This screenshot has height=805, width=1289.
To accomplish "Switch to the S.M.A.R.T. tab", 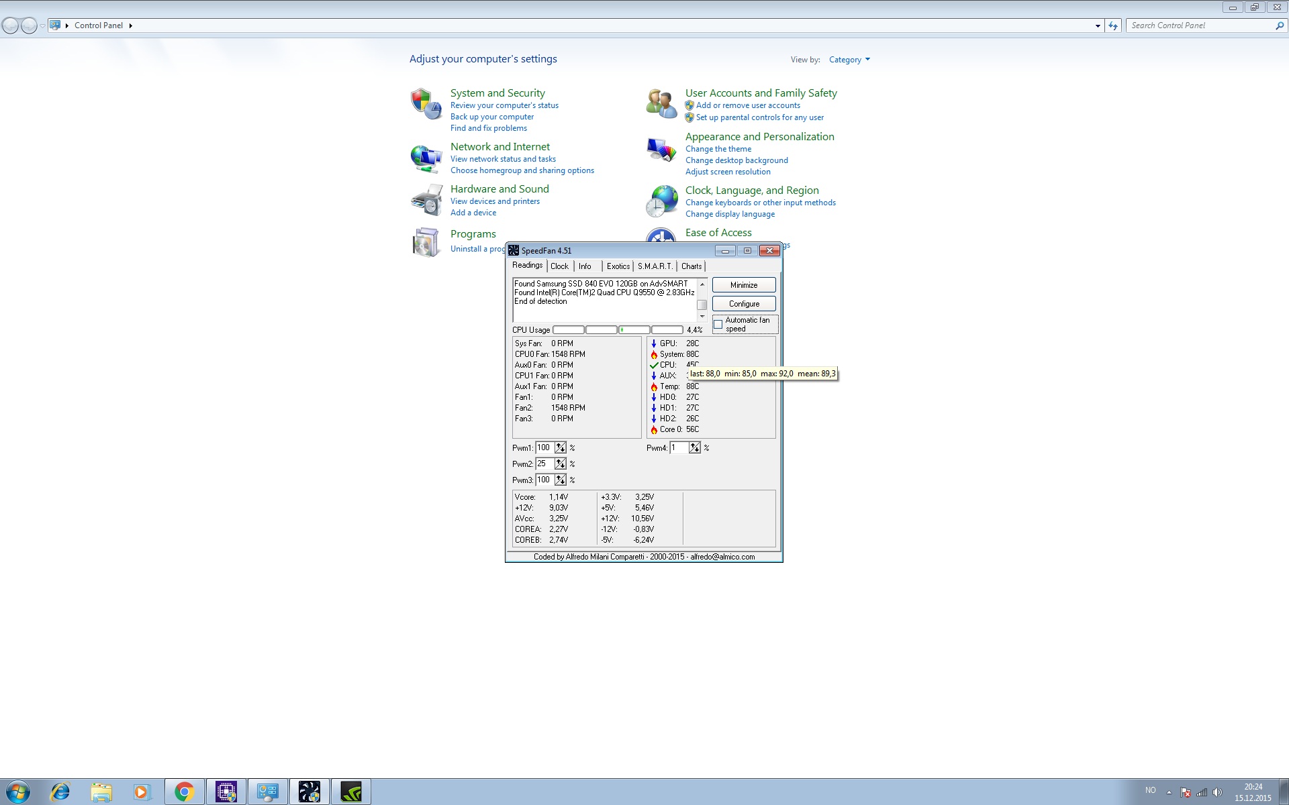I will tap(655, 266).
